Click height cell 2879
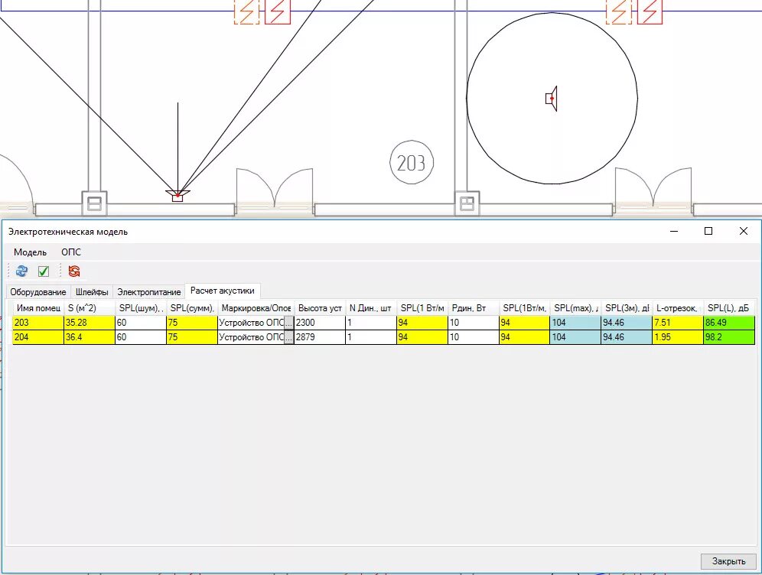The image size is (762, 575). (x=320, y=337)
